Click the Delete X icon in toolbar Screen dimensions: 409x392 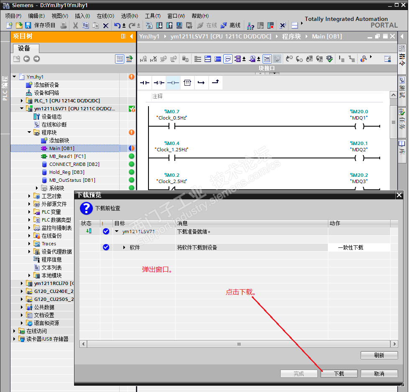point(106,25)
